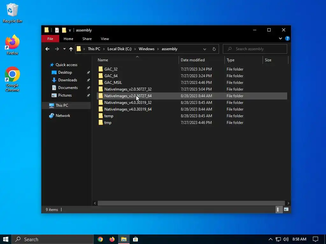Image resolution: width=326 pixels, height=244 pixels.
Task: Select Local Disk (C:) in the breadcrumb
Action: click(x=119, y=49)
